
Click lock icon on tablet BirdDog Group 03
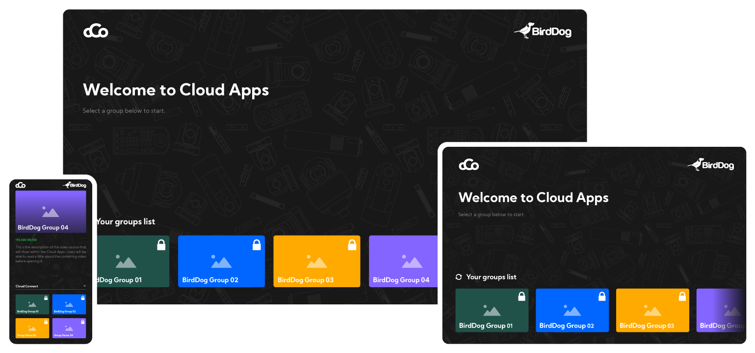(x=682, y=296)
